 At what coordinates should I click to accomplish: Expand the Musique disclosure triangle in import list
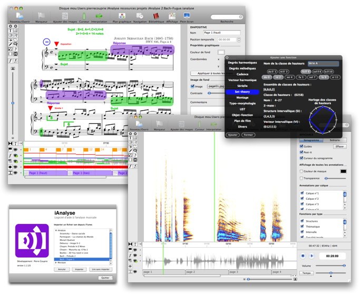pyautogui.click(x=56, y=262)
